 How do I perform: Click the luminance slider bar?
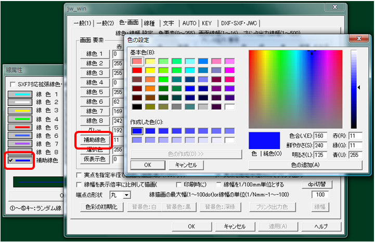point(354,89)
